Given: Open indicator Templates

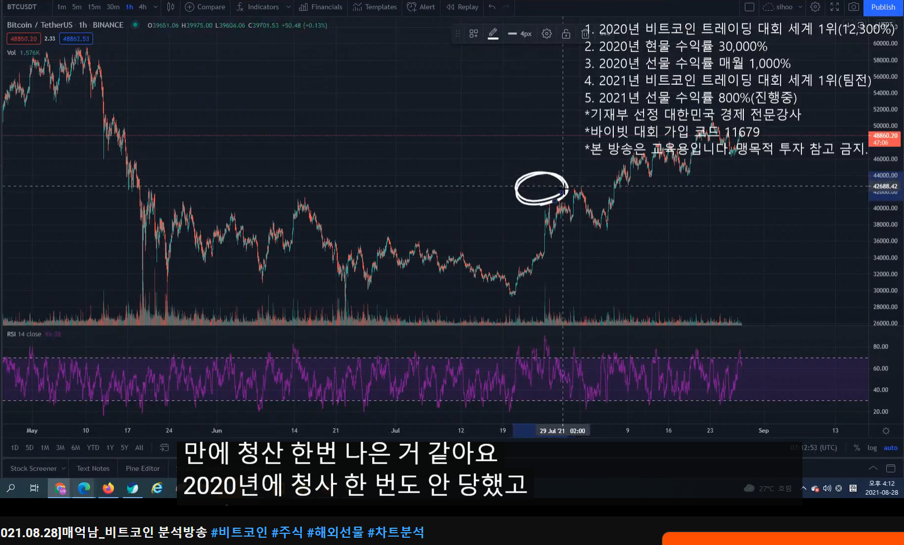Looking at the screenshot, I should pos(375,7).
